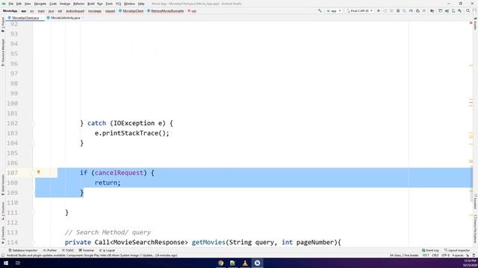Open the Run menu
This screenshot has height=268, width=478.
pyautogui.click(x=99, y=4)
